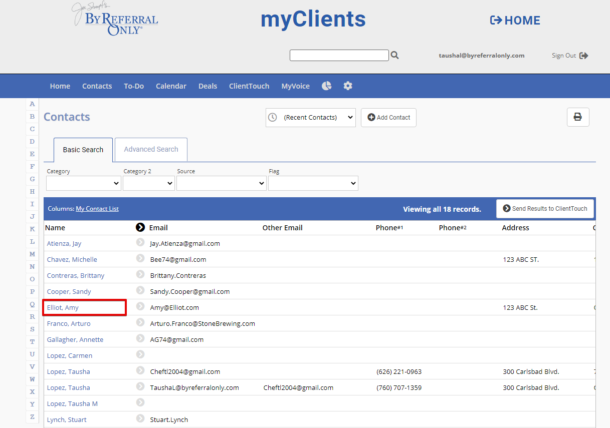Click arrow icon beside Cooper, Sandy
This screenshot has width=610, height=428.
(x=140, y=291)
